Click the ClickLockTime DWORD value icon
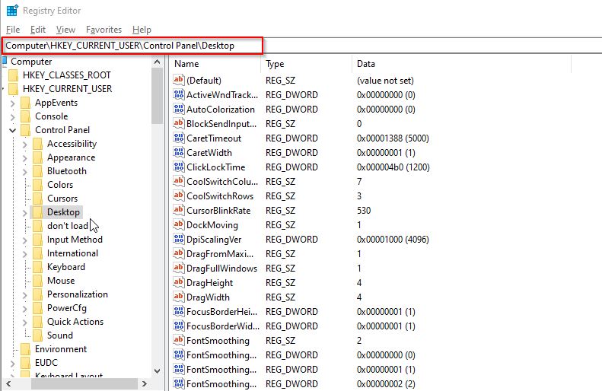602x391 pixels. click(179, 167)
